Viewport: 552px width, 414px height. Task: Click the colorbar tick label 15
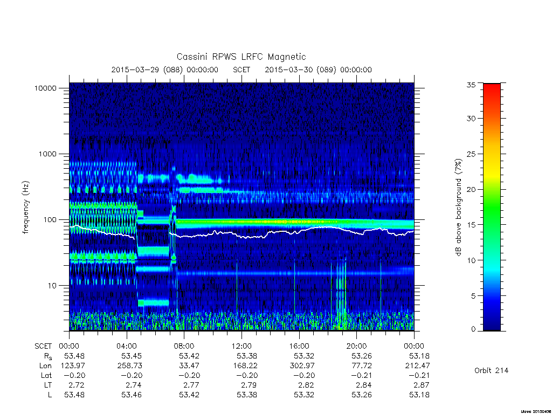[x=471, y=225]
